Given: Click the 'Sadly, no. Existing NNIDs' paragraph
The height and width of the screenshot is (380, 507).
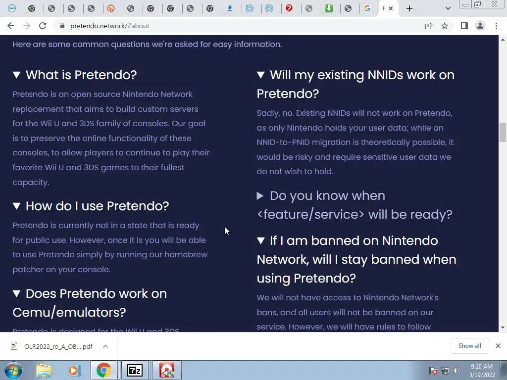Looking at the screenshot, I should click(355, 142).
